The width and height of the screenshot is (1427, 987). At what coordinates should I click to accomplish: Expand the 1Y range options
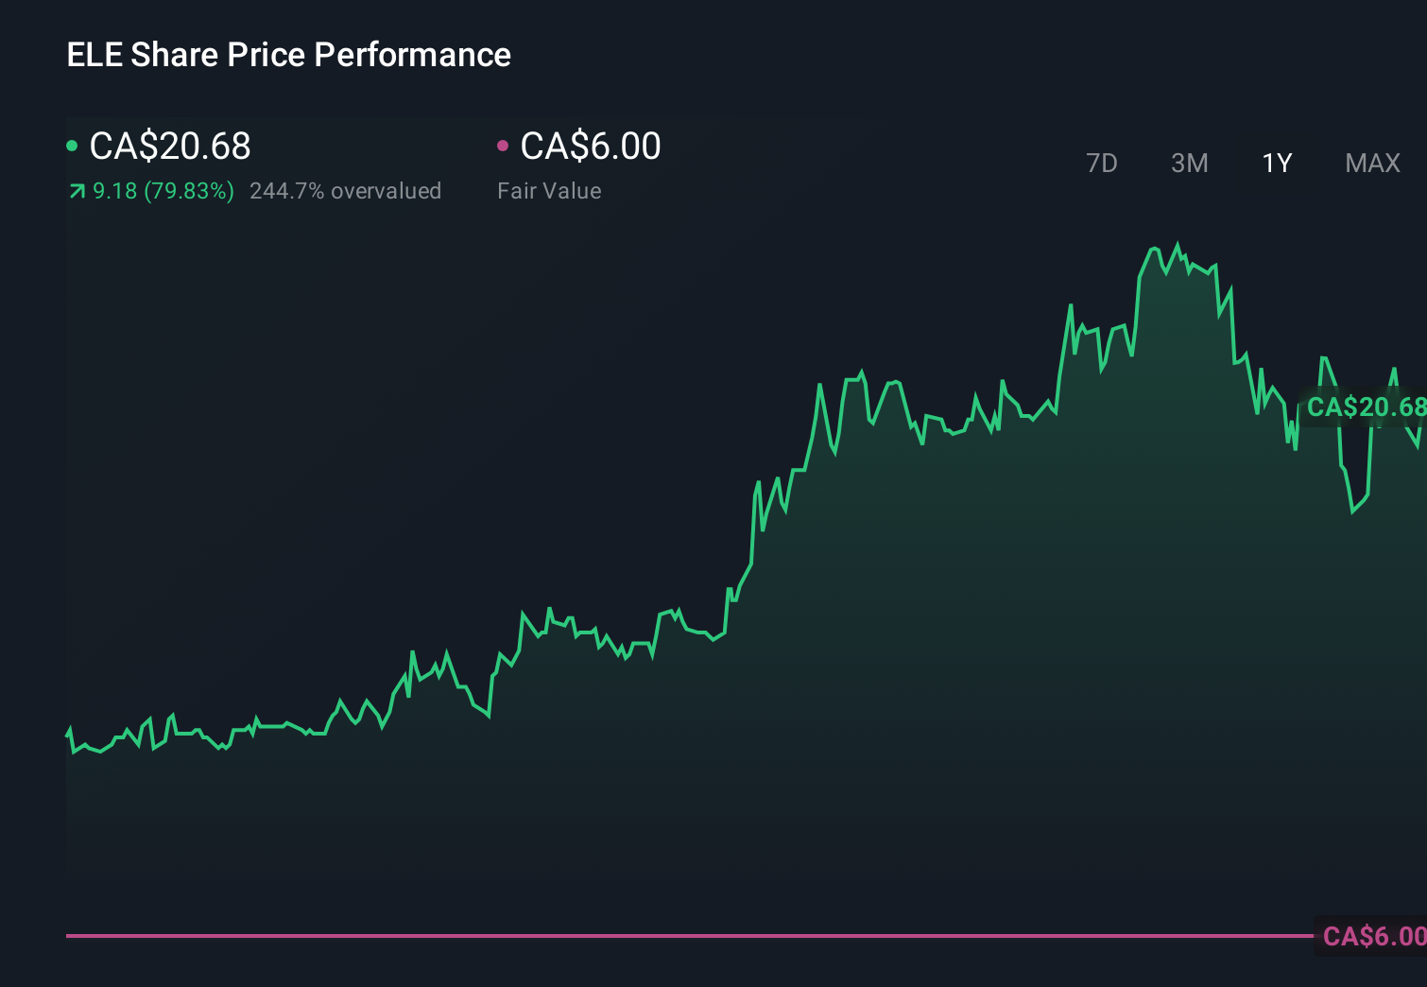point(1277,163)
